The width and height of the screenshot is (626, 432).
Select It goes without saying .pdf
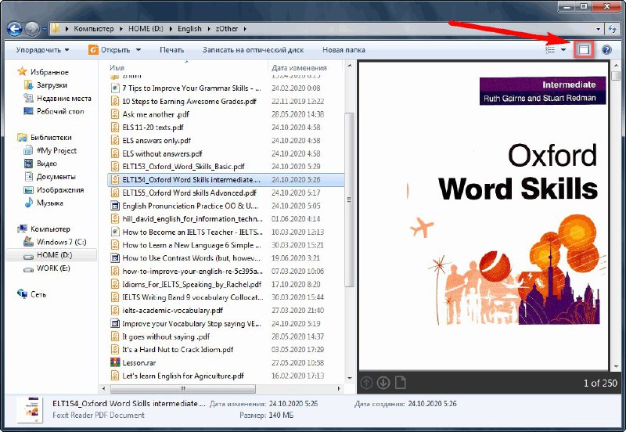pos(166,337)
